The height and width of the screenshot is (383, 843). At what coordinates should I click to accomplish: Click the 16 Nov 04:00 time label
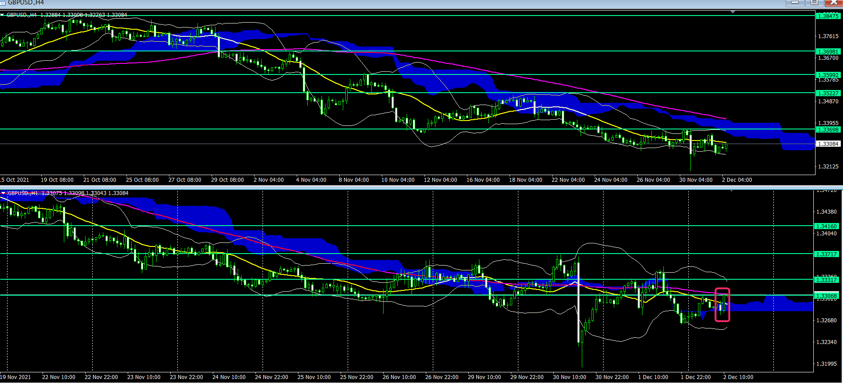(483, 180)
